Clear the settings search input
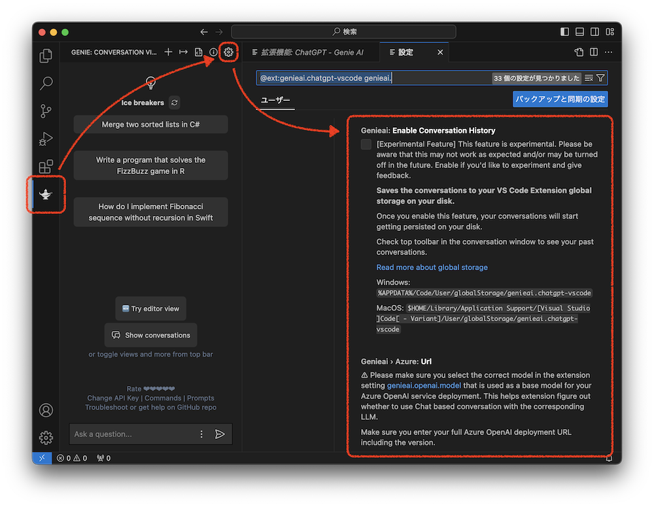 tap(589, 78)
